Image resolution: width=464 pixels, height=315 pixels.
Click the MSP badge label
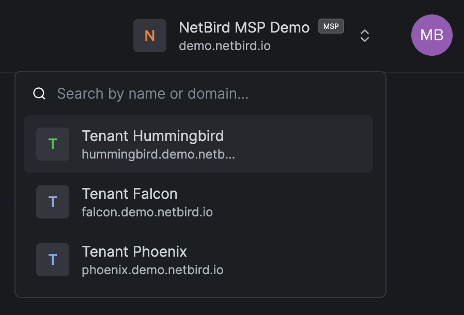pos(331,26)
